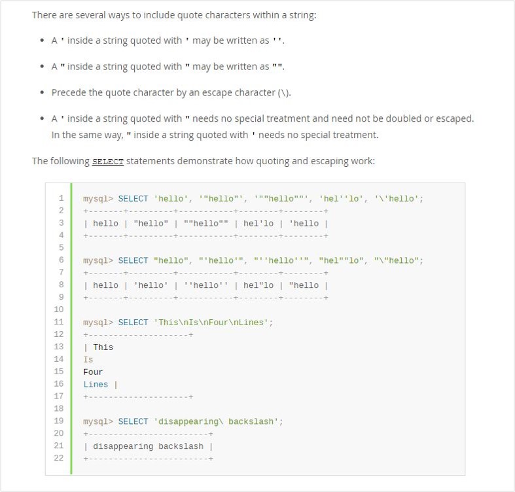
Task: Click the first SELECT keyword in code
Action: [133, 199]
